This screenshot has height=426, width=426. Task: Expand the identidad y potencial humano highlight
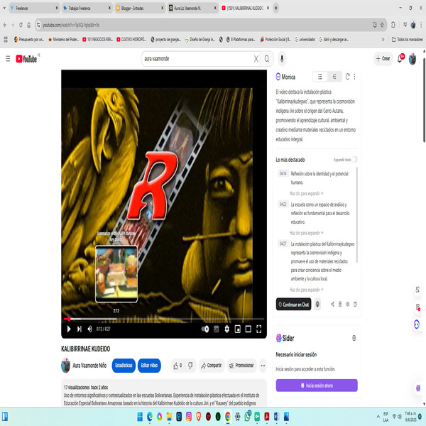click(307, 193)
